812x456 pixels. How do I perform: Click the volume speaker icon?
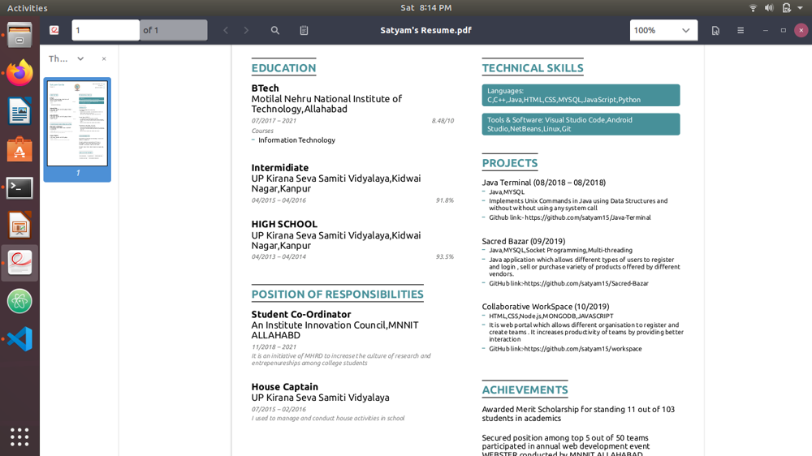point(769,8)
